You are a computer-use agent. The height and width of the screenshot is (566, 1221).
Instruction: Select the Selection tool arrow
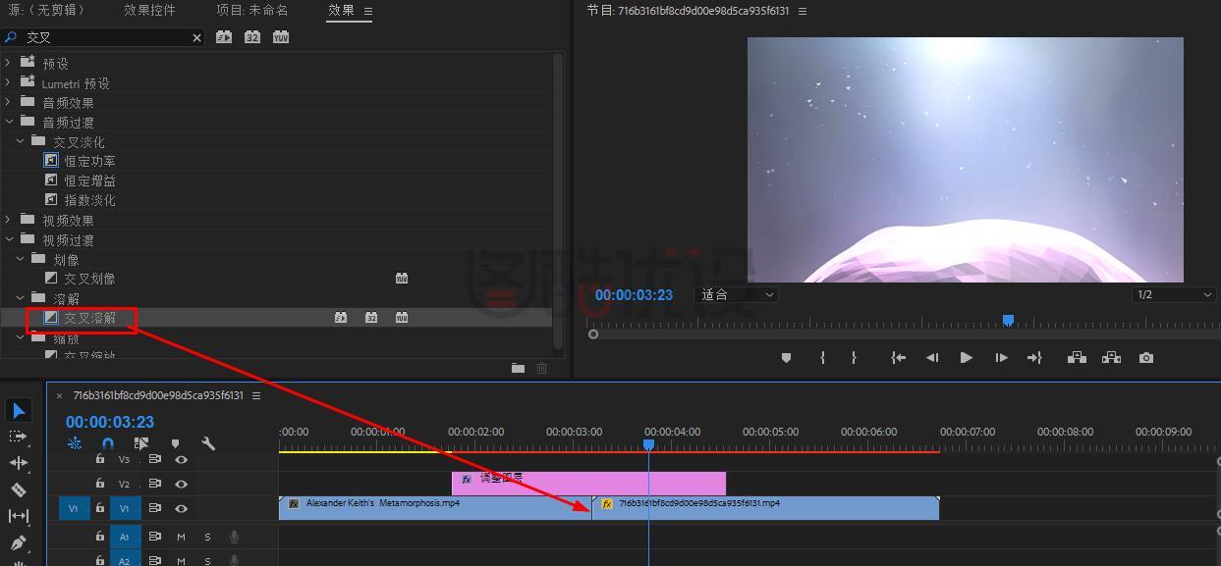pyautogui.click(x=19, y=410)
